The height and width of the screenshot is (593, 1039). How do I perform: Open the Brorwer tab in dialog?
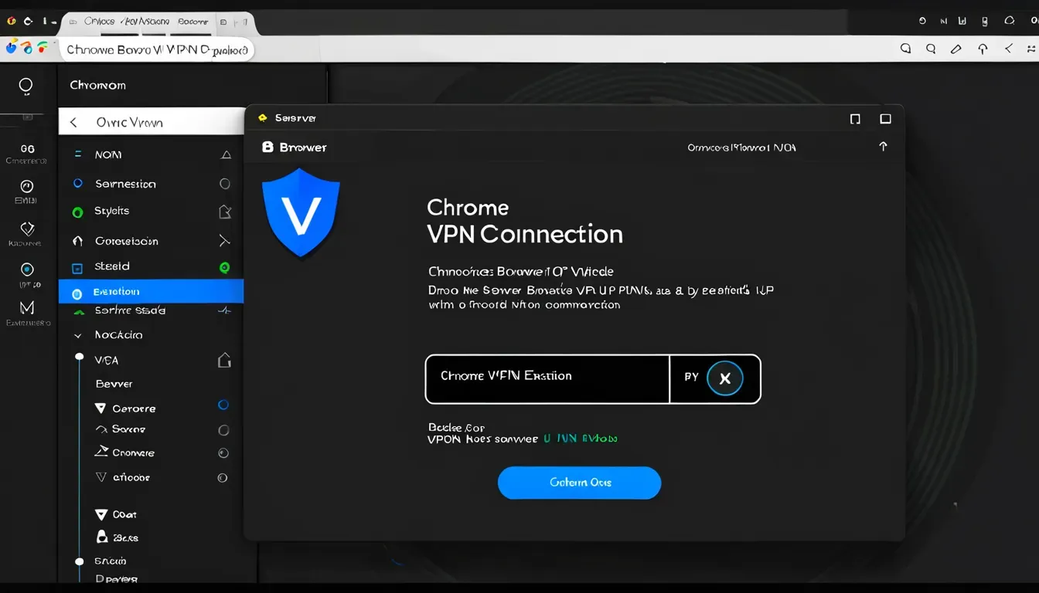tap(295, 147)
